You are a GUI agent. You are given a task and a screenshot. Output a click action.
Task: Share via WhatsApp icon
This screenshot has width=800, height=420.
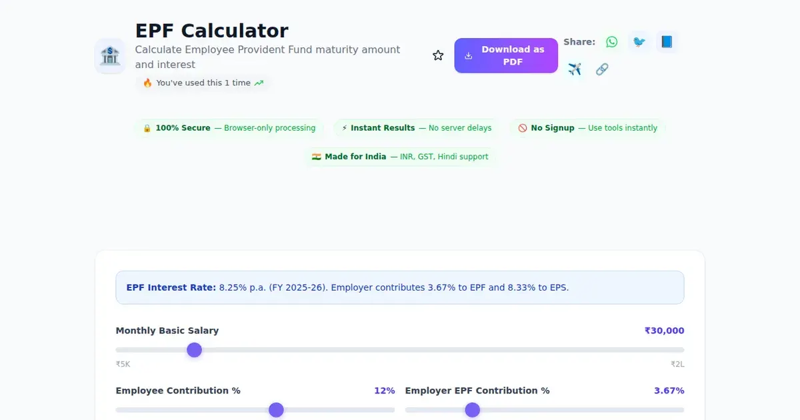[x=611, y=42]
